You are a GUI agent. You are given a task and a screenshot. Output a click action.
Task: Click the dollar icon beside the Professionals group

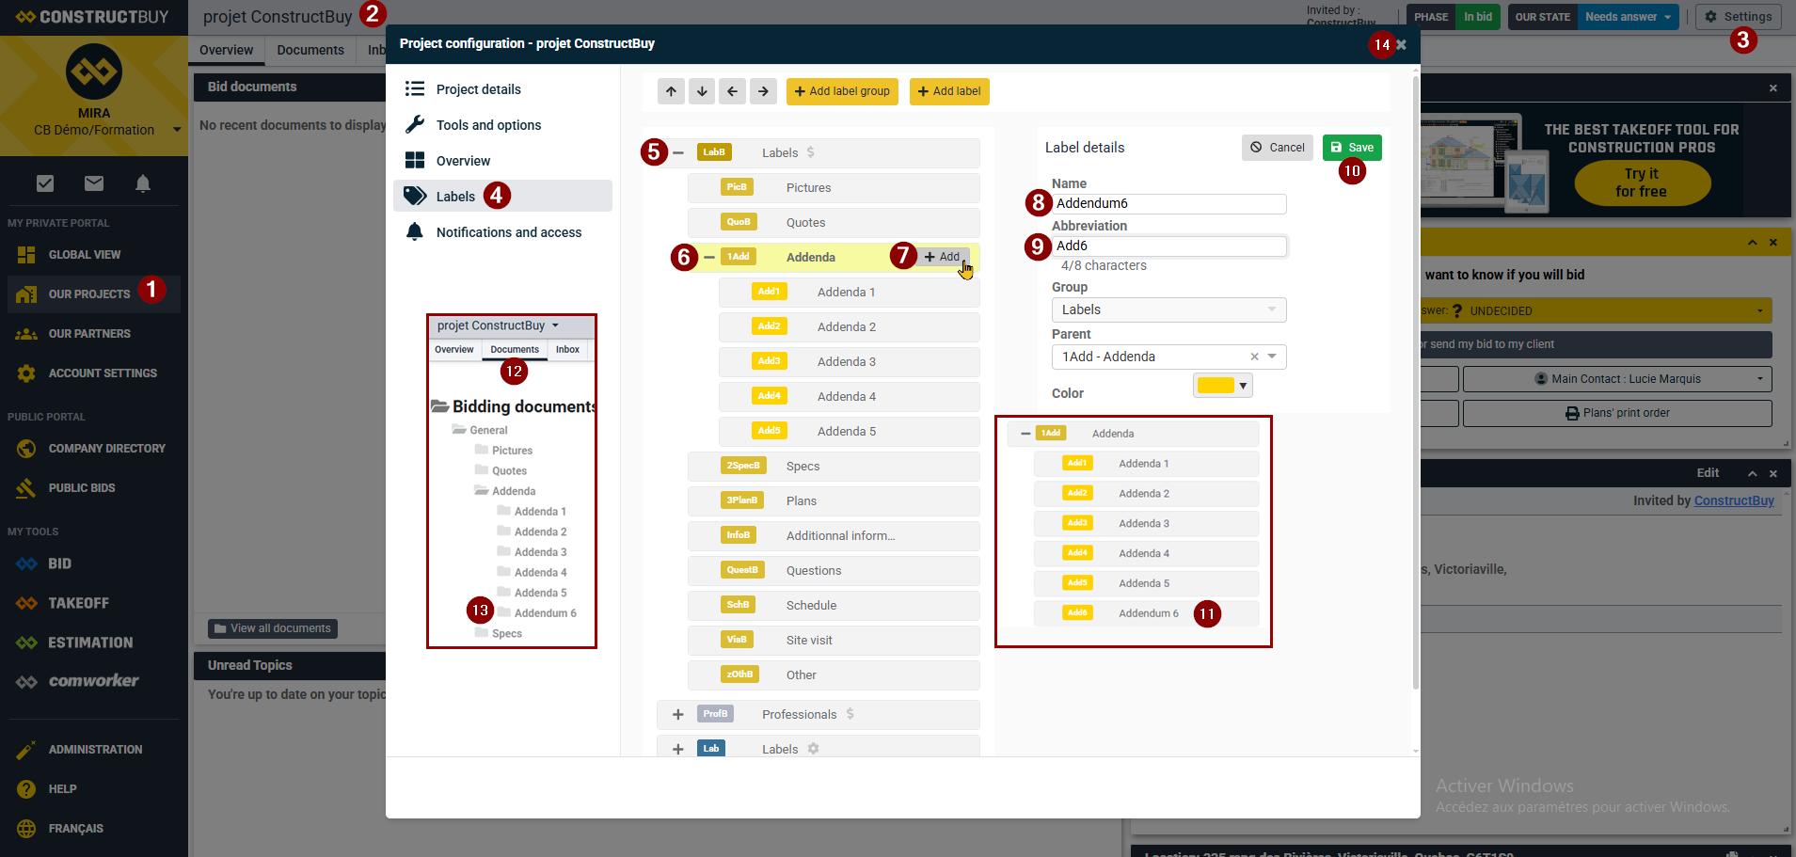click(850, 714)
